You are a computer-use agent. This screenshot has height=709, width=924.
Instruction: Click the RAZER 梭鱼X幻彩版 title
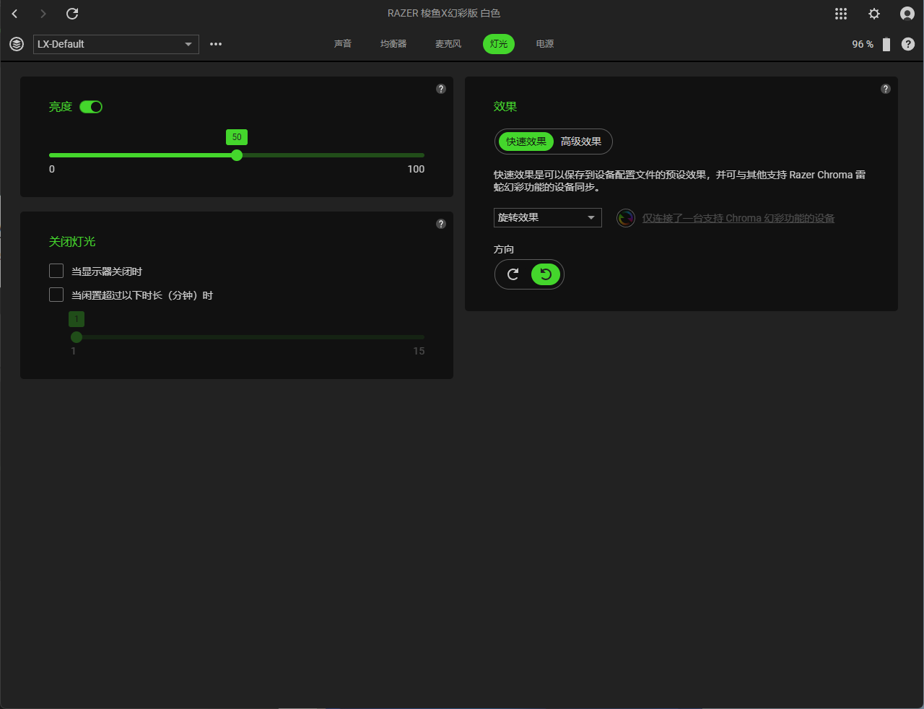tap(444, 14)
